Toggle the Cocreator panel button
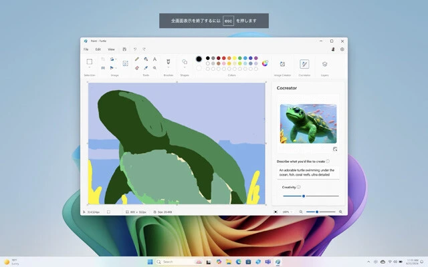This screenshot has width=428, height=267. click(x=304, y=64)
